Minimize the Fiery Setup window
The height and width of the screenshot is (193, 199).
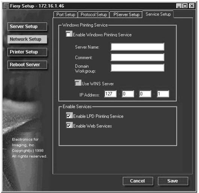coord(179,6)
